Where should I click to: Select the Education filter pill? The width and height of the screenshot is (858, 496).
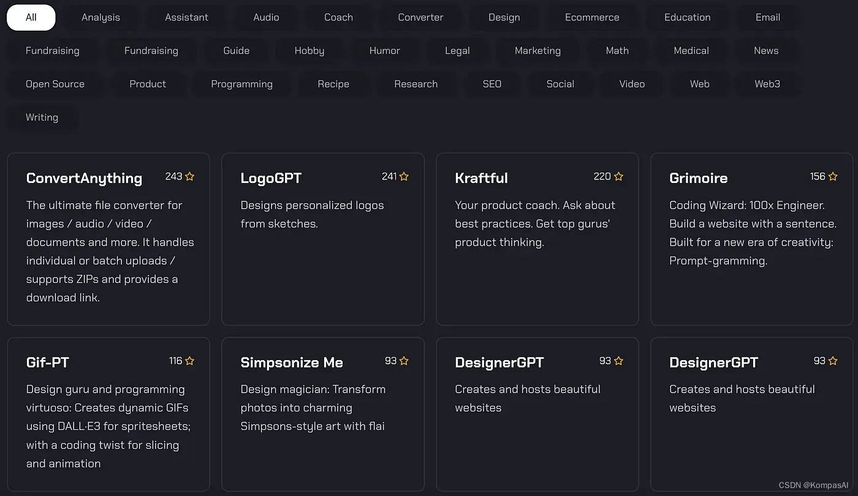(688, 17)
